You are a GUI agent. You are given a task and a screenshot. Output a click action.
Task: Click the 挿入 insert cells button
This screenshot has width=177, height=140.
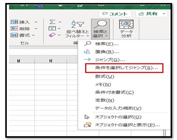pos(20,22)
